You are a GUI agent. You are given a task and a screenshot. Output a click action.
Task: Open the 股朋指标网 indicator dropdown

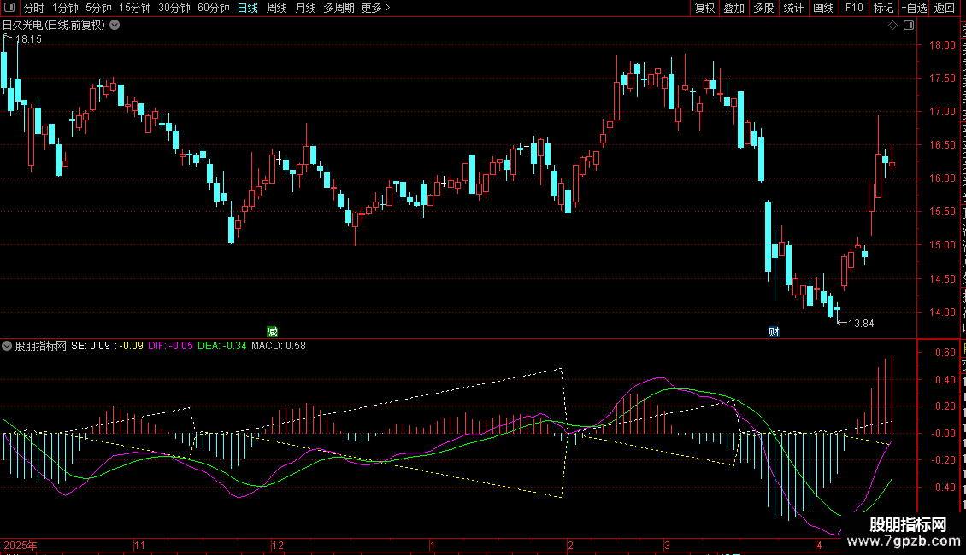pyautogui.click(x=7, y=346)
